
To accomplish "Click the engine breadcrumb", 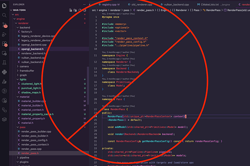I will [x=103, y=10].
